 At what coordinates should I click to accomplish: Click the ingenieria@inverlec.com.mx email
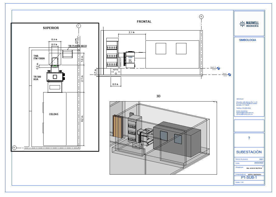coord(245,113)
